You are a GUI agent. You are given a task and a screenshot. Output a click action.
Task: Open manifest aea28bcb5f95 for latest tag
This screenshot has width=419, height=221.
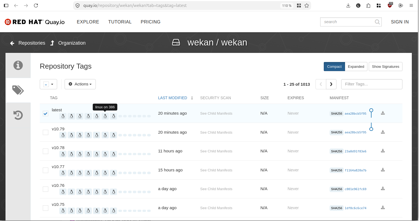356,114
